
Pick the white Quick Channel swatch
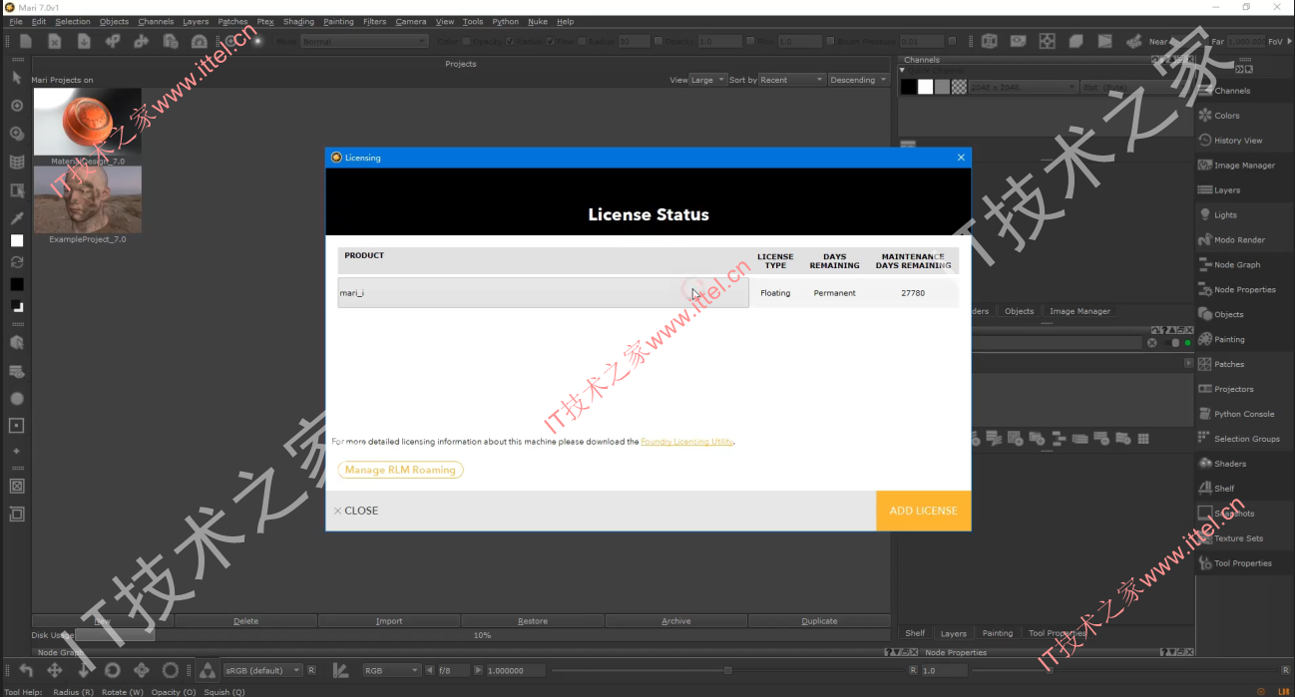(926, 87)
